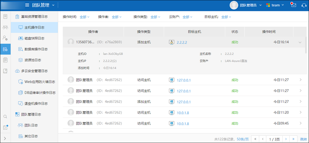The height and width of the screenshot is (143, 309).
Task: Open the 10.0.1.8 link at 今日11:20
Action: point(183,113)
